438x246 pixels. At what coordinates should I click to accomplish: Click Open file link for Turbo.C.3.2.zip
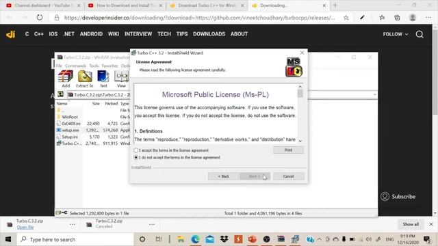tap(25, 228)
